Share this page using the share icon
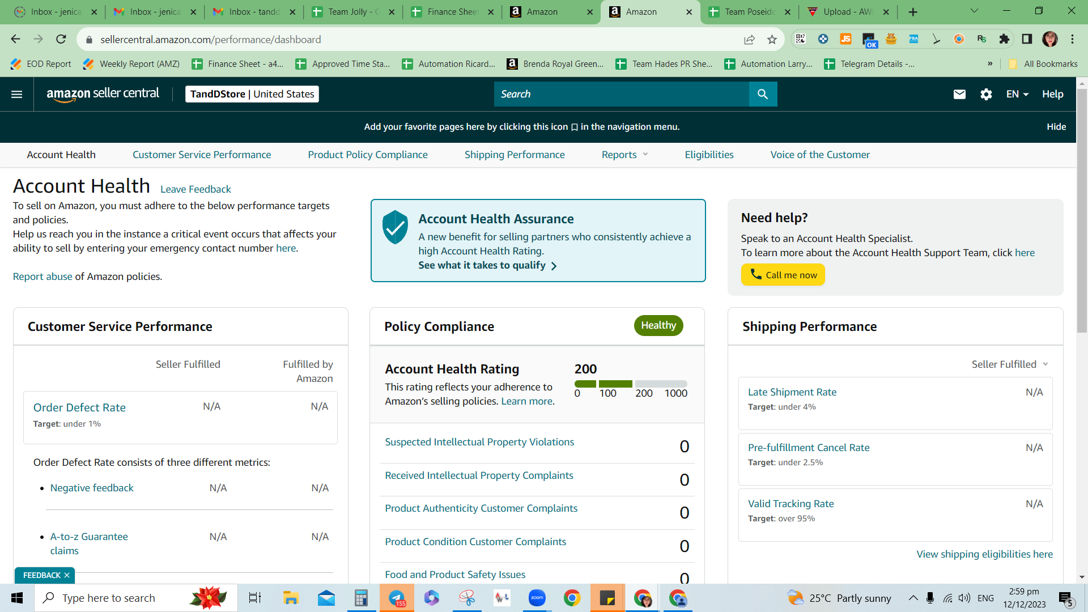 tap(749, 39)
